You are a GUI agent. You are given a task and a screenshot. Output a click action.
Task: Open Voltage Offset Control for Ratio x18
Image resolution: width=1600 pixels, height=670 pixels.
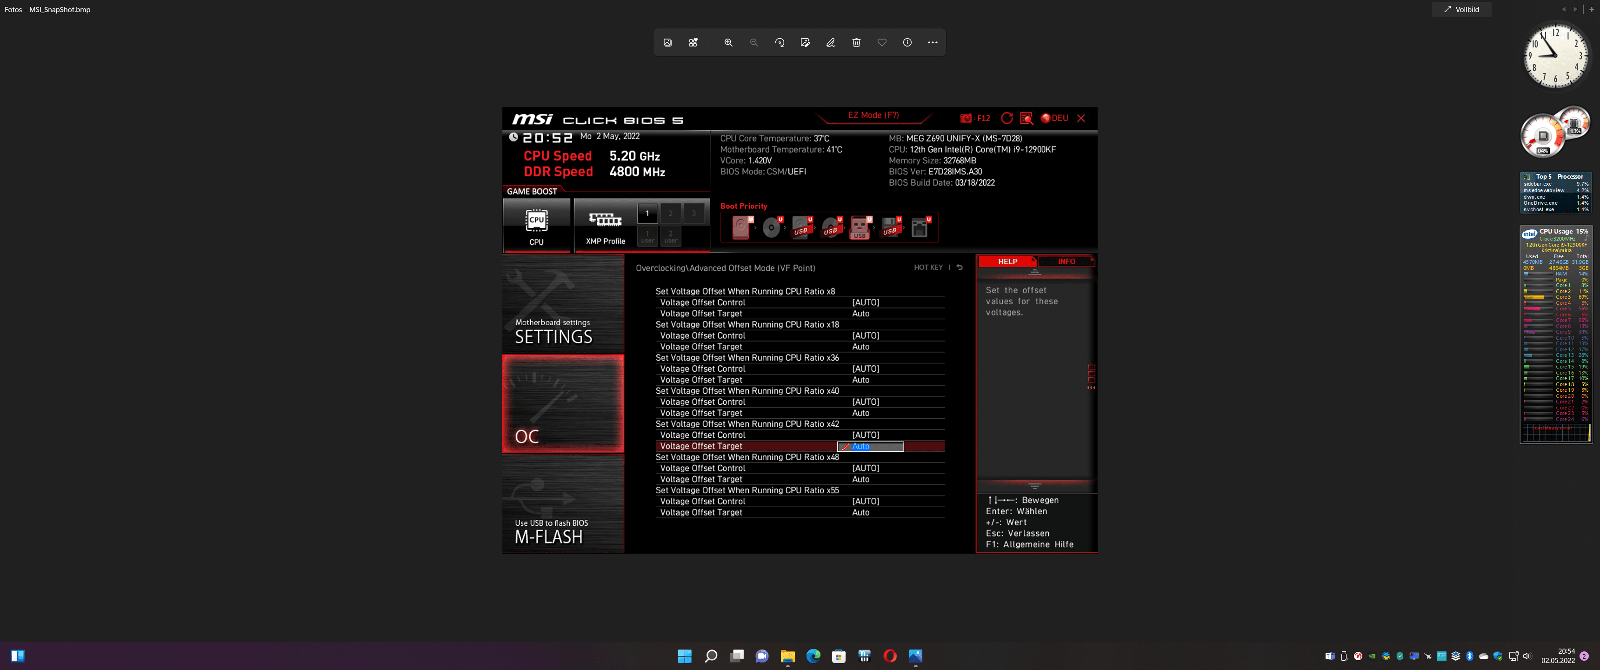[800, 335]
